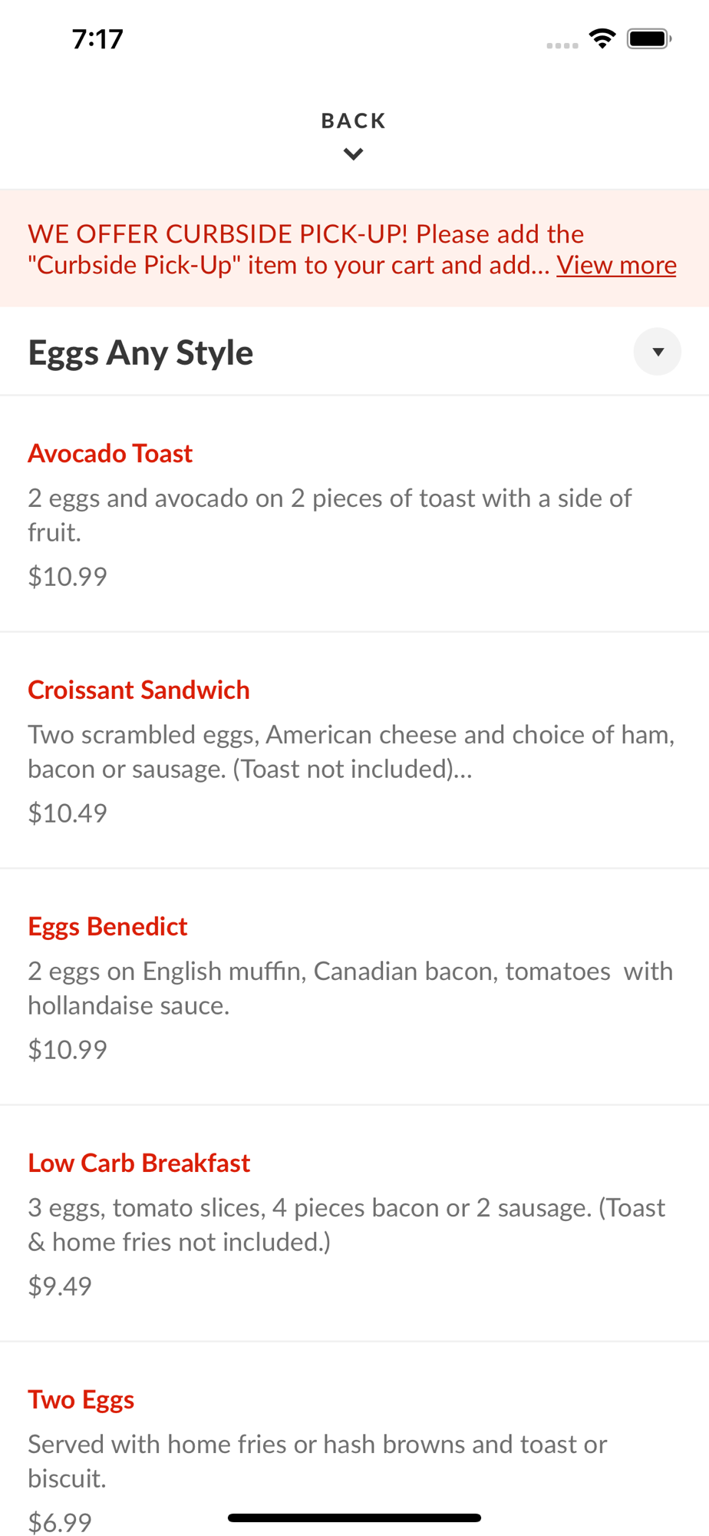Viewport: 709px width, 1536px height.
Task: Tap the Eggs Benedict description text
Action: click(350, 988)
